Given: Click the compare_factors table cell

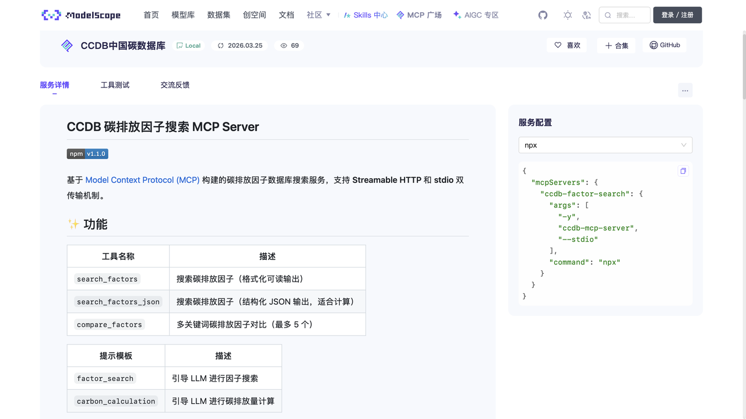Looking at the screenshot, I should [x=118, y=324].
